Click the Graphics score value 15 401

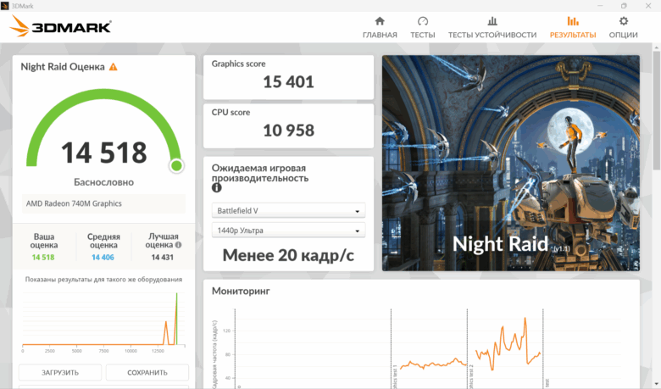[288, 81]
